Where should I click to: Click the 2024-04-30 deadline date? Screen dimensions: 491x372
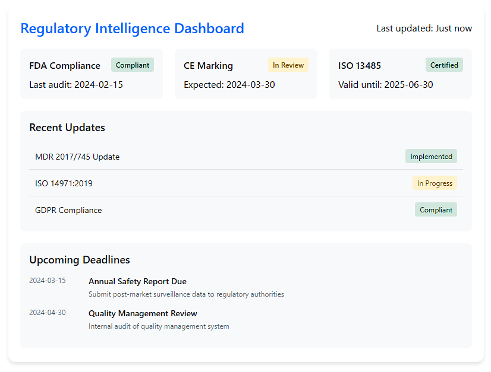(48, 313)
